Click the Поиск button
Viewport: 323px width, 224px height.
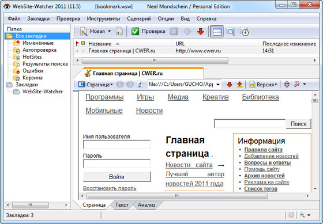pos(299,124)
